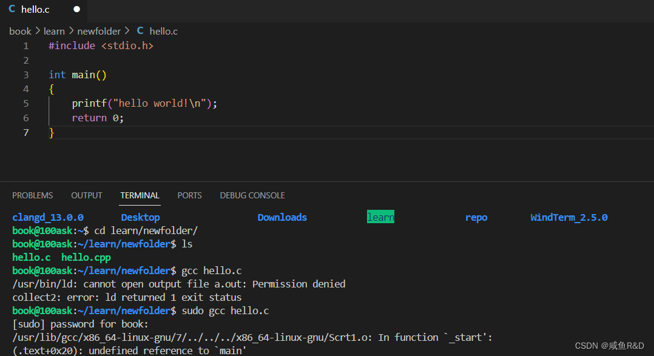The height and width of the screenshot is (356, 654).
Task: Open the 'book' breadcrumb dropdown
Action: click(x=20, y=31)
